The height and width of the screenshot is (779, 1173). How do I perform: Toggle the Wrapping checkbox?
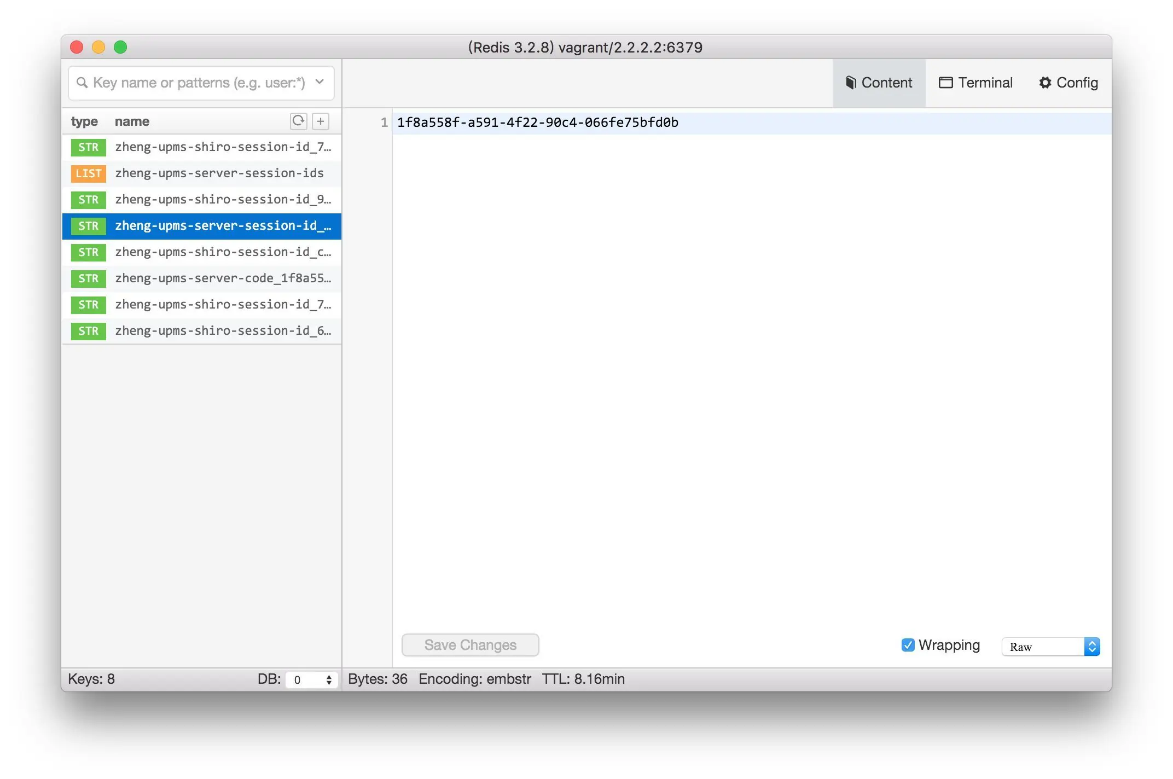(908, 645)
